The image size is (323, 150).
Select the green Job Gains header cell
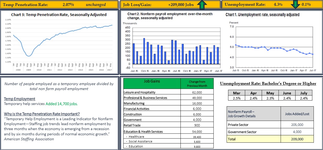152,83
